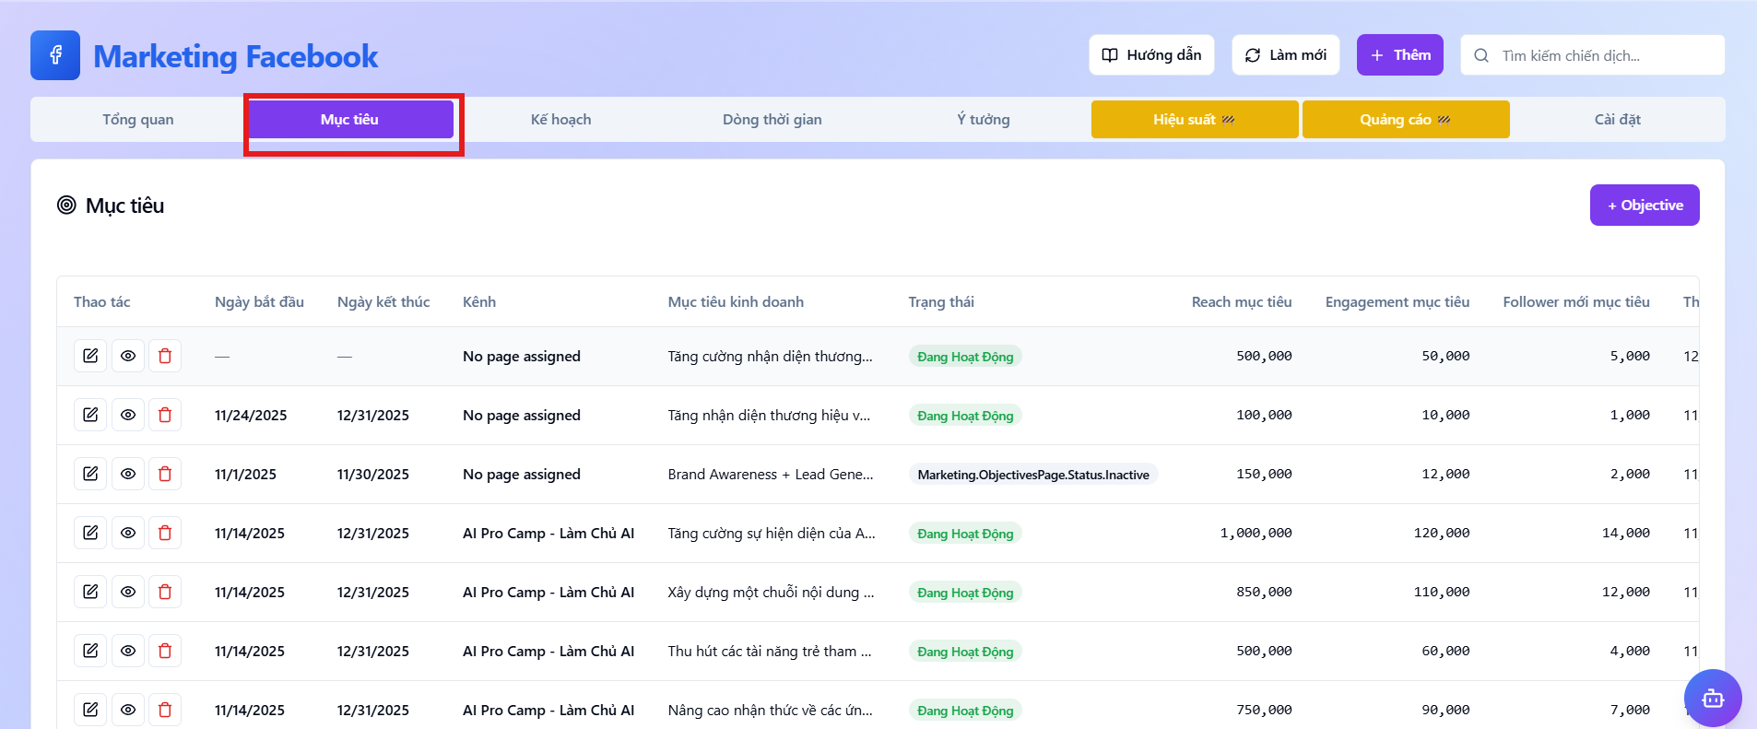Viewport: 1757px width, 729px height.
Task: Click the Trạng thái column header
Action: click(x=941, y=302)
